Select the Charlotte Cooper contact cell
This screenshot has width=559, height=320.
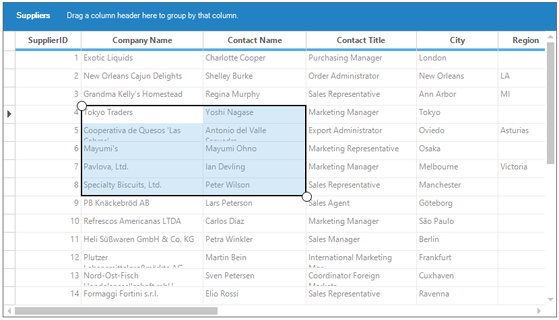(235, 58)
